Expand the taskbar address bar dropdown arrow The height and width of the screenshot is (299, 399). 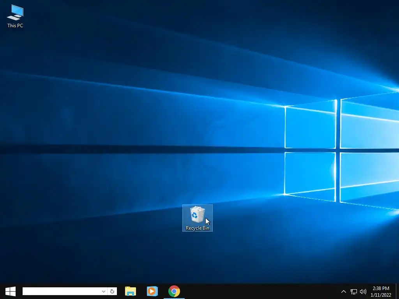coord(104,291)
